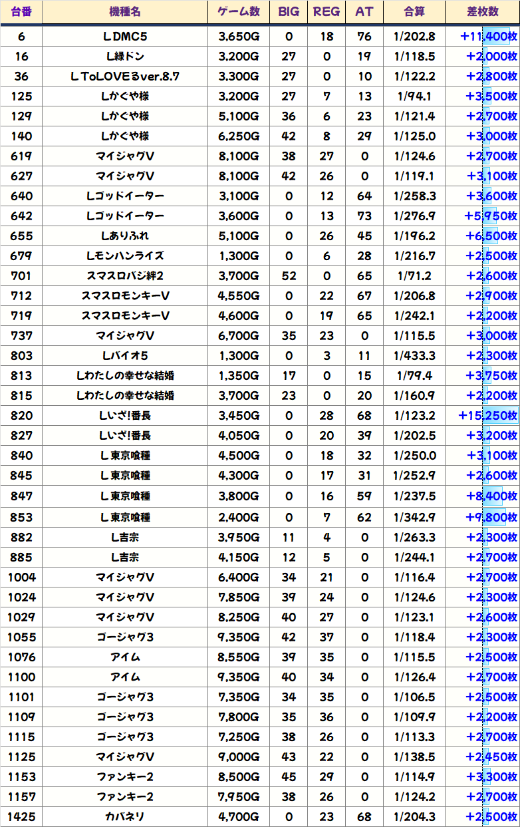Select the 差枚数 column header
The width and height of the screenshot is (520, 827).
point(483,12)
